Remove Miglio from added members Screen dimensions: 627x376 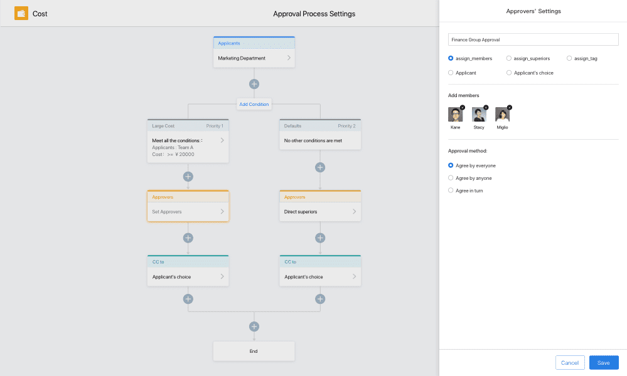[x=510, y=107]
